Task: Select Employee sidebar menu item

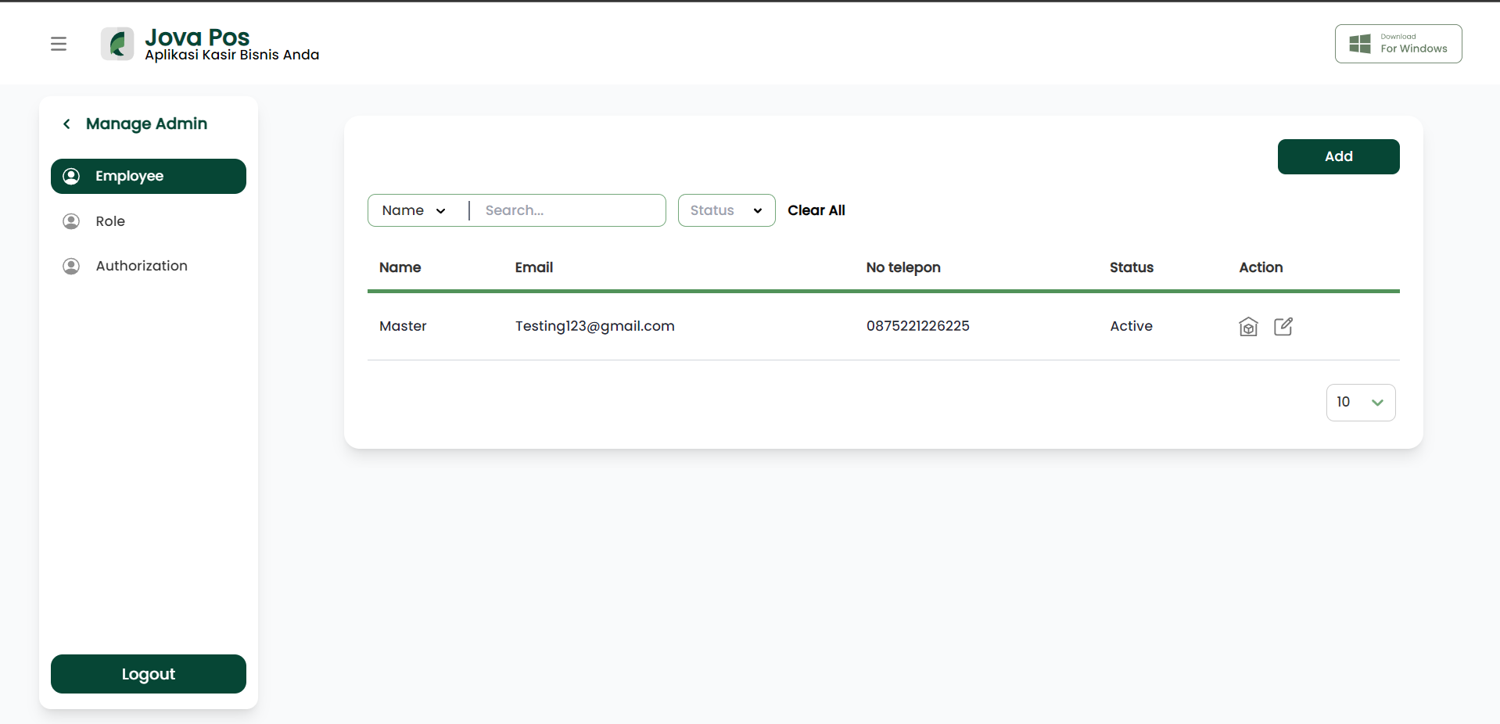Action: coord(149,176)
